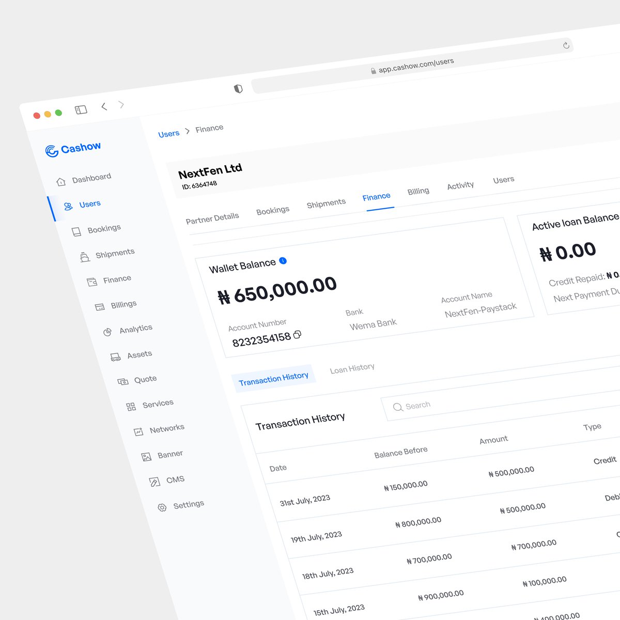Select the 15th July, 2023 row date
Image resolution: width=620 pixels, height=620 pixels.
point(339,610)
